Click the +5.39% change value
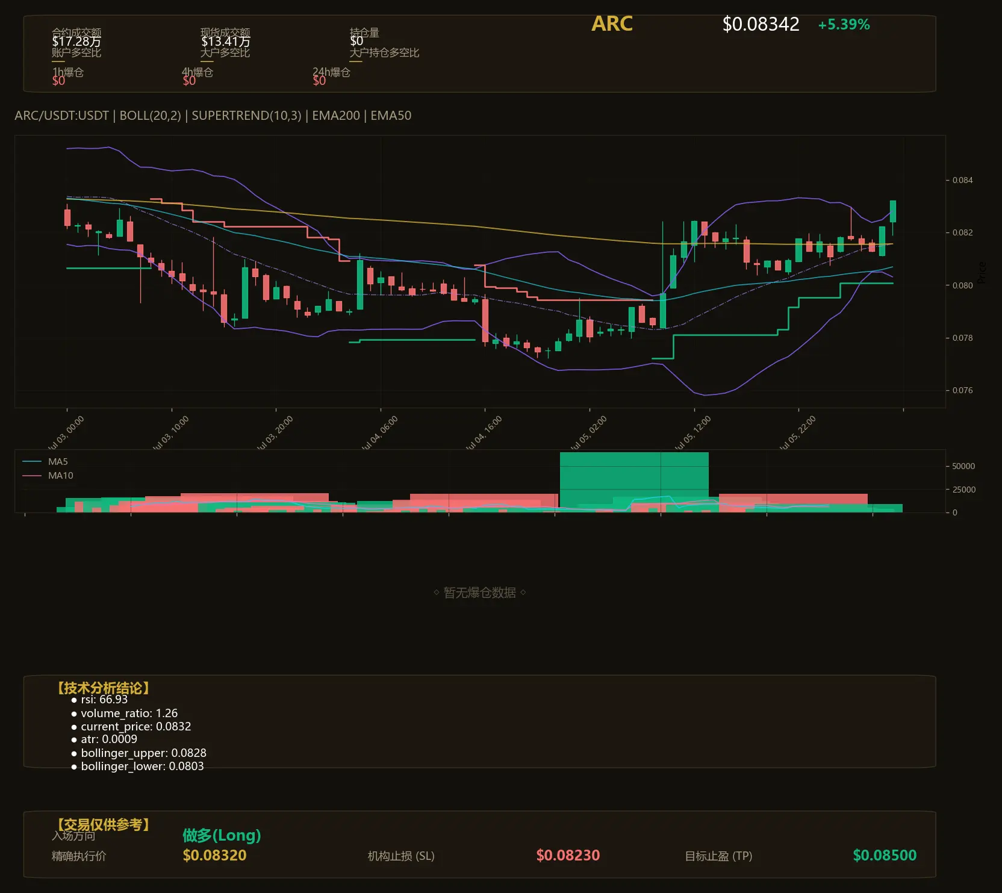 (844, 25)
